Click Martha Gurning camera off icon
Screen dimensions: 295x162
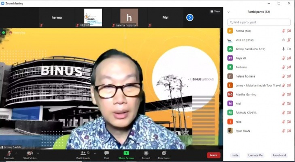click(x=289, y=94)
